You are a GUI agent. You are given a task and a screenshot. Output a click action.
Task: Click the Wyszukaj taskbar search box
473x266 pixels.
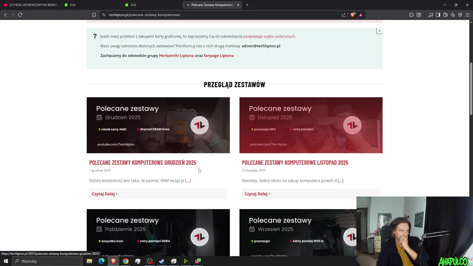click(48, 261)
